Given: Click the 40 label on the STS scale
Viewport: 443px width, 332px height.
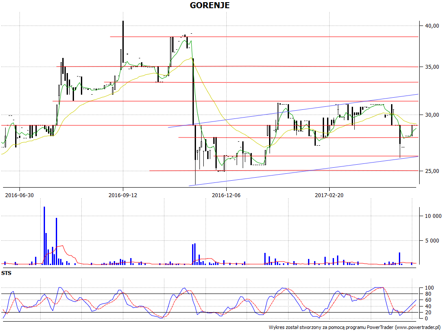Looking at the screenshot, I should pos(428,306).
